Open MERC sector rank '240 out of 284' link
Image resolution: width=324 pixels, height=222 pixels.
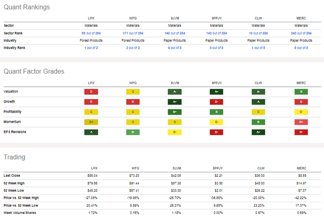[x=301, y=33]
